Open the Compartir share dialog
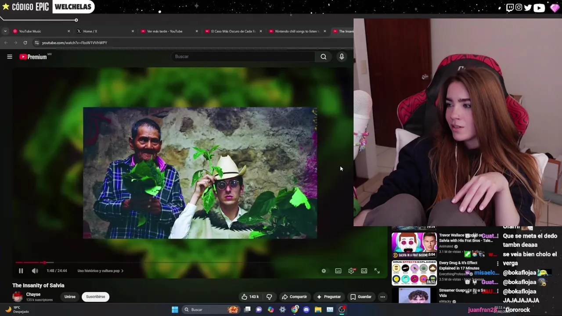This screenshot has width=562, height=316. (x=294, y=297)
